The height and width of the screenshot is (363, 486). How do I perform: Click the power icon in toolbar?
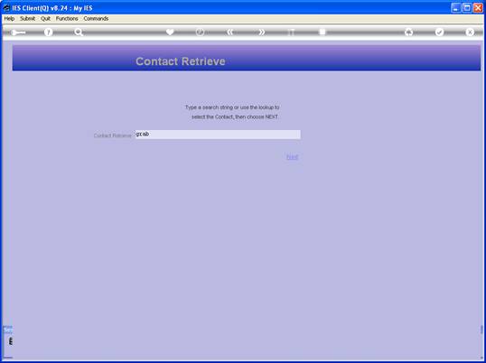click(x=200, y=33)
